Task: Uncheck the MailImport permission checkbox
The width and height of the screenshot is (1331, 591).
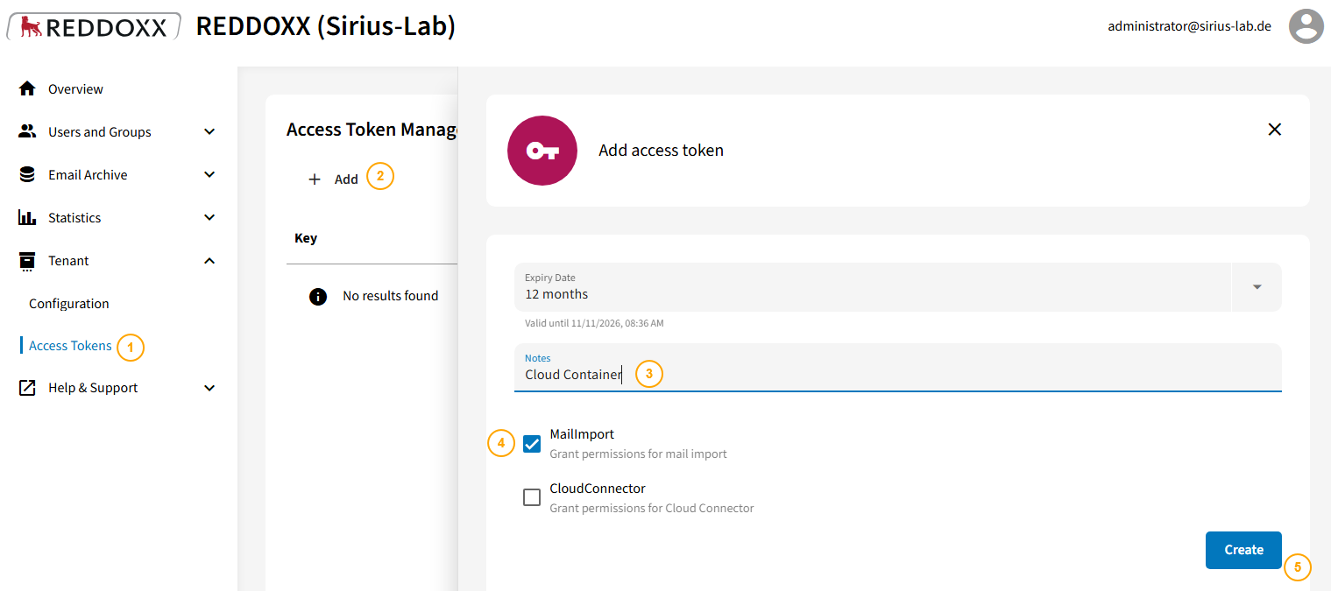Action: coord(532,443)
